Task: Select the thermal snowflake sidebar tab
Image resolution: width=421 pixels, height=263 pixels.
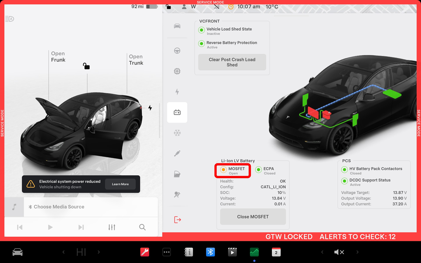Action: point(177,133)
